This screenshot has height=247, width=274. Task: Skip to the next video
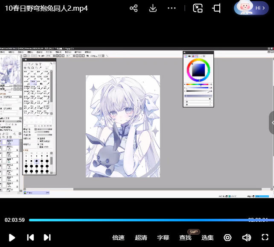click(47, 238)
